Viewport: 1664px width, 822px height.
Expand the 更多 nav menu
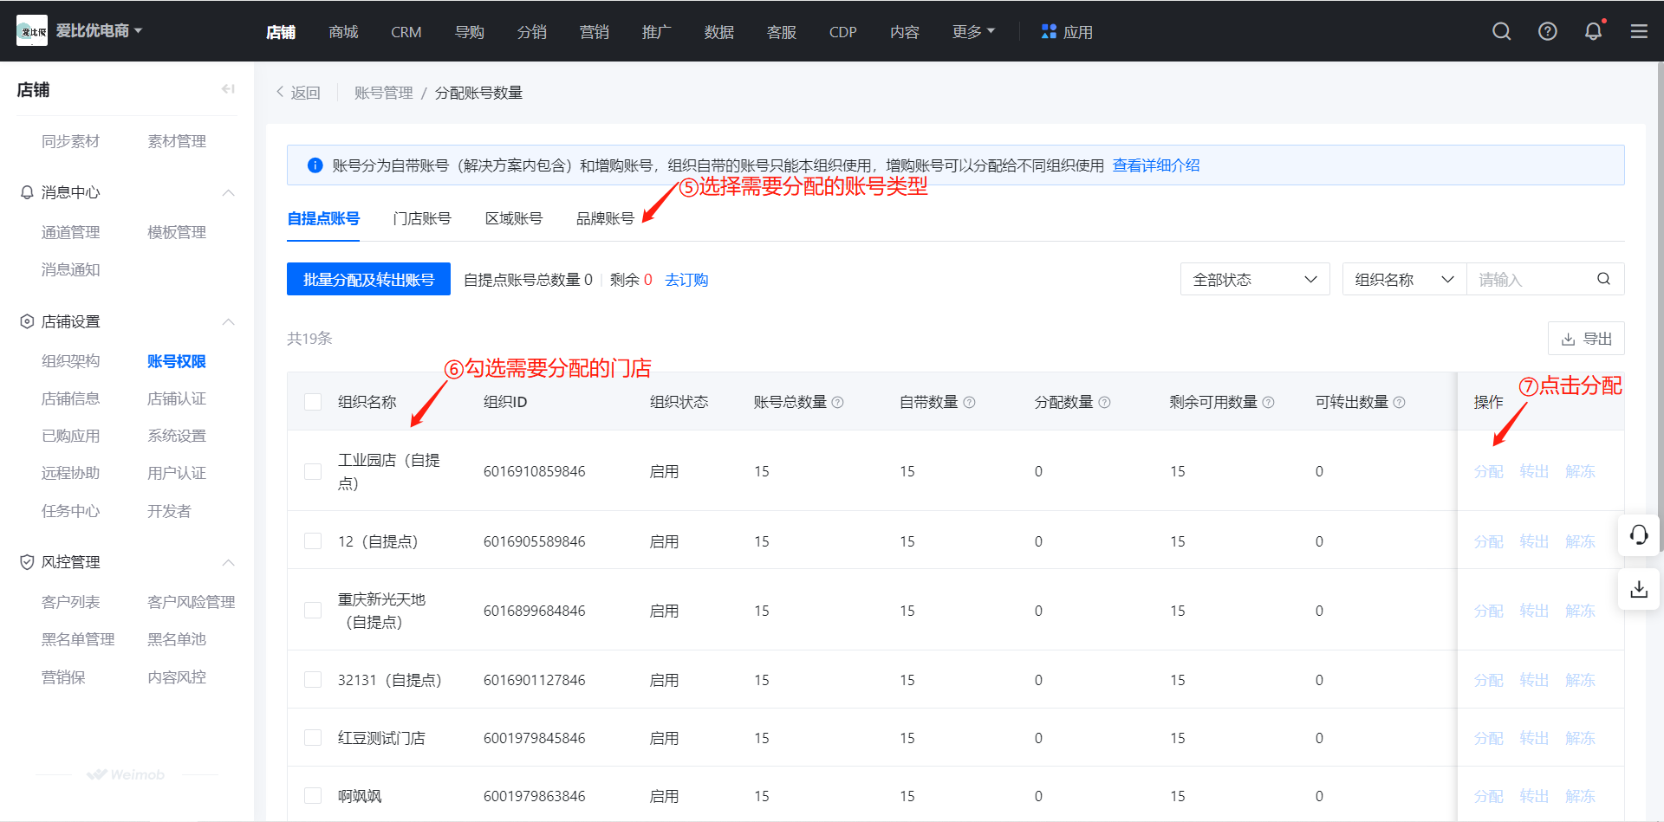(x=973, y=32)
